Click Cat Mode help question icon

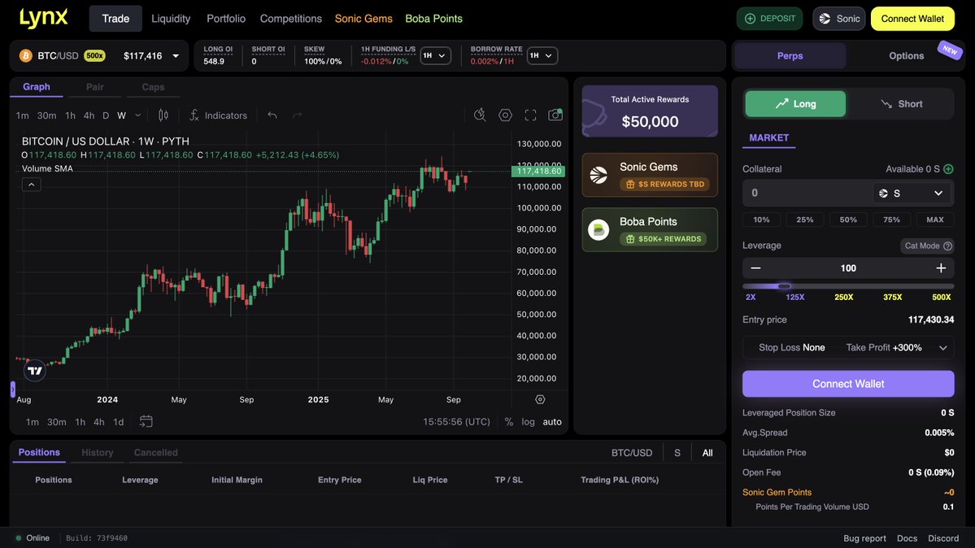[x=947, y=246]
